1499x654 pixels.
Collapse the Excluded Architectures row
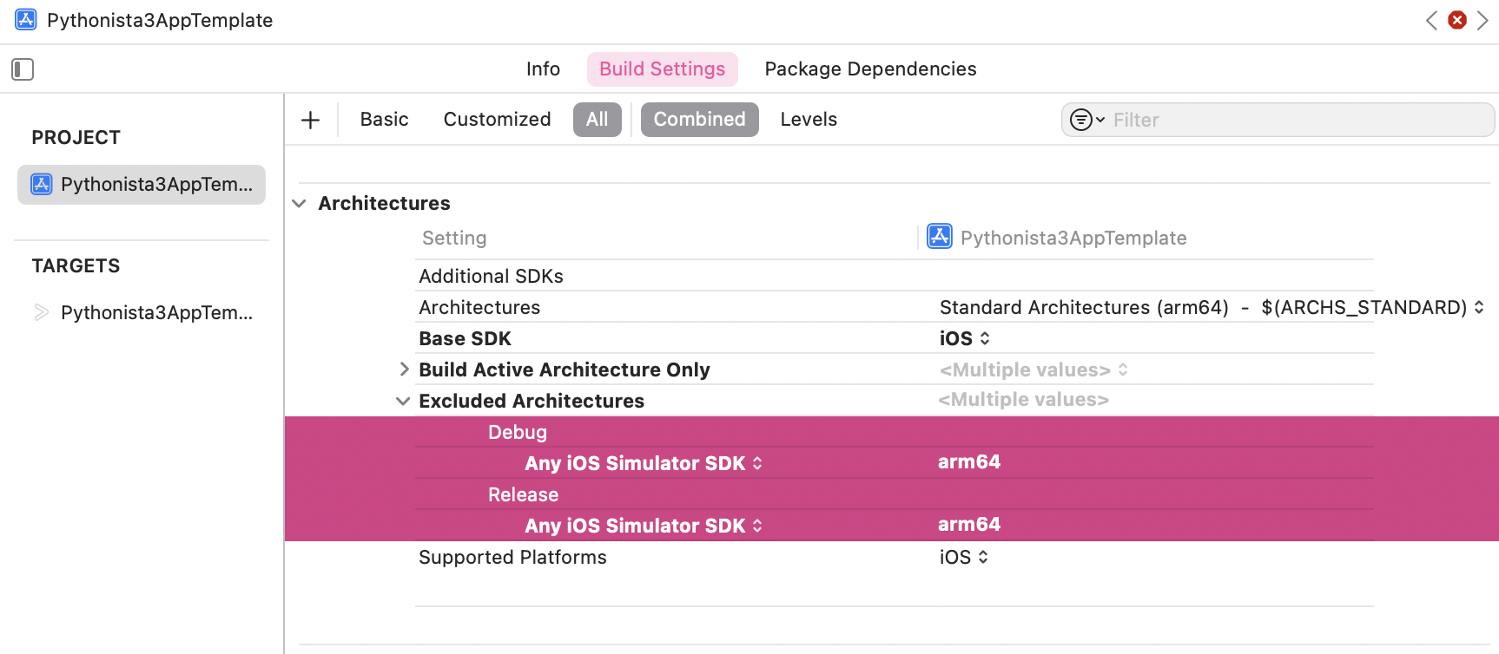coord(403,401)
